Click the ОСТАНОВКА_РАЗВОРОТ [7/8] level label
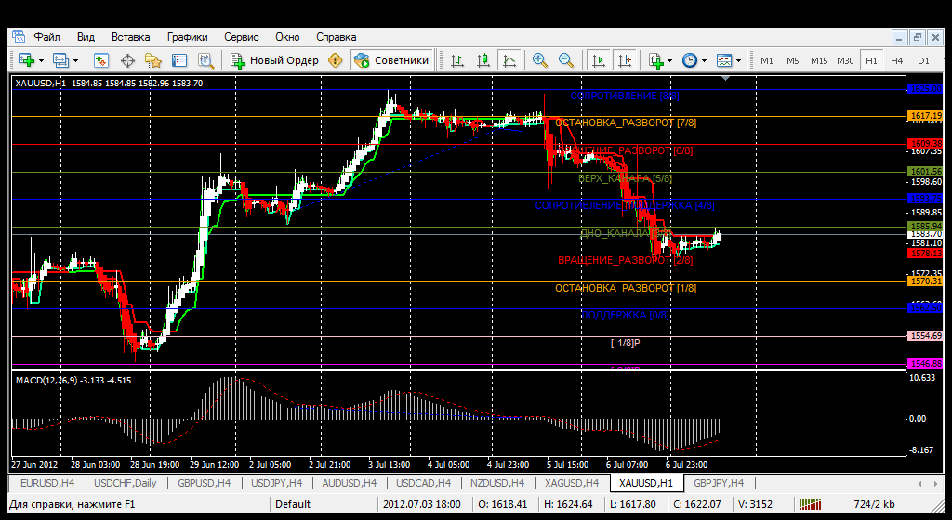 pyautogui.click(x=626, y=123)
